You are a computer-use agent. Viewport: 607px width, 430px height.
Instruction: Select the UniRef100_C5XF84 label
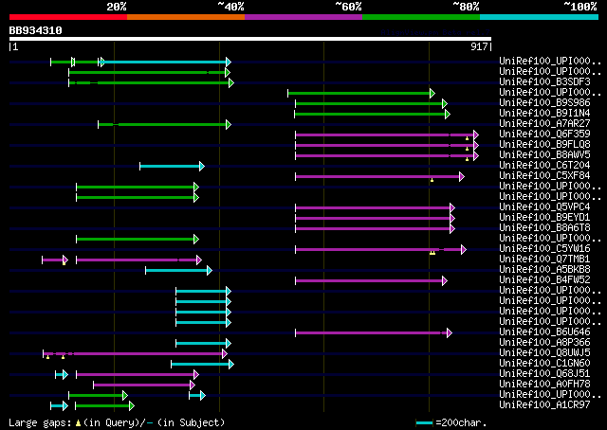click(544, 176)
